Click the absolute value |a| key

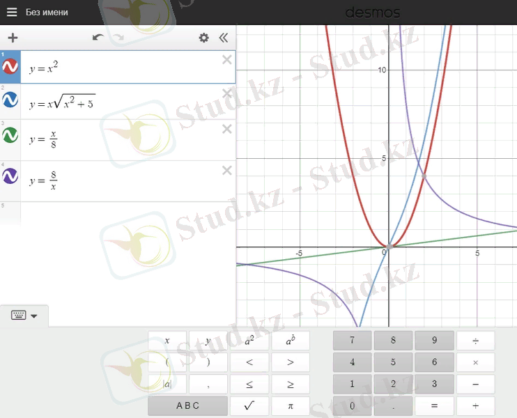click(167, 384)
